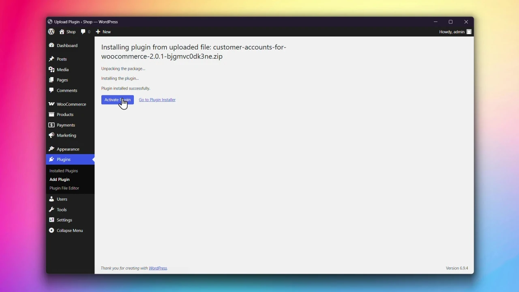Close the Upload Plugin window
Image resolution: width=519 pixels, height=292 pixels.
click(x=466, y=22)
